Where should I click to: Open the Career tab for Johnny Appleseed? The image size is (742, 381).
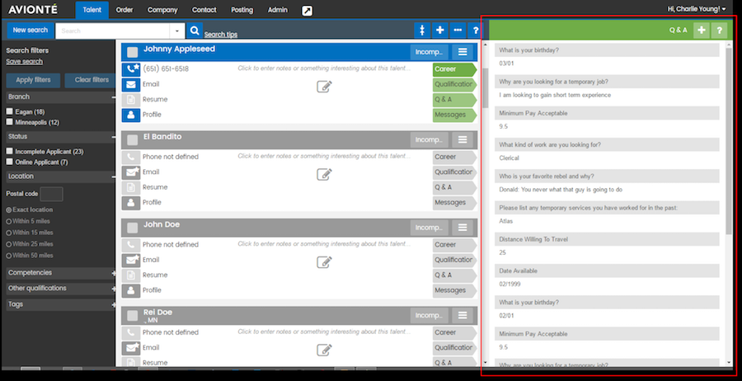click(453, 69)
